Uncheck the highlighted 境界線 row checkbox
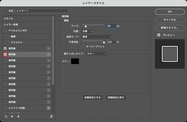 click(5, 54)
